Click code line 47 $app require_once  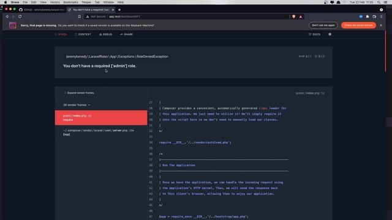[x=204, y=216]
